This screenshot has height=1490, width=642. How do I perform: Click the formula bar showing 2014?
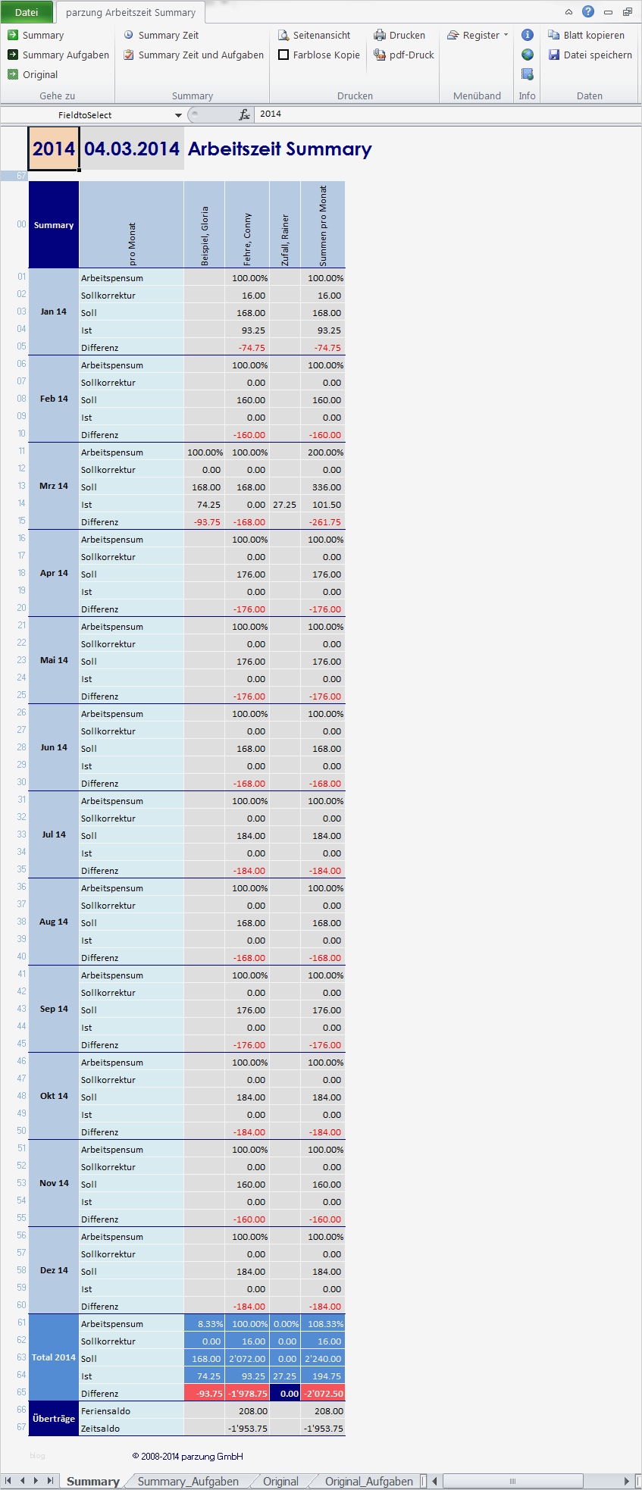[447, 114]
